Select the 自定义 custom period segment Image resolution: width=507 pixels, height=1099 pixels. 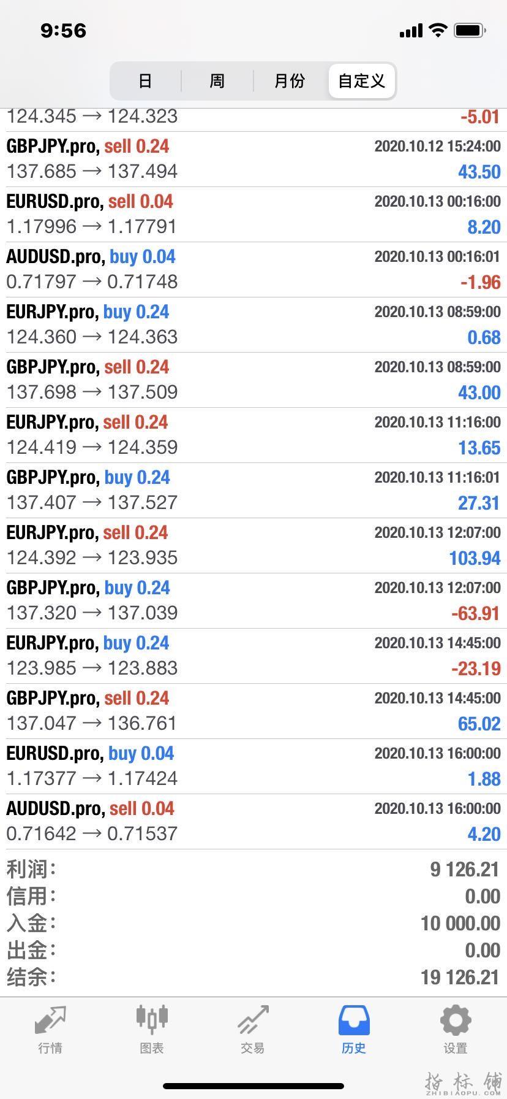361,81
